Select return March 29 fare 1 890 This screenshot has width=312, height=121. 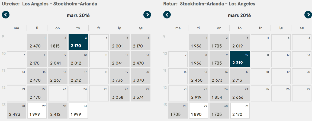pyautogui.click(x=198, y=111)
